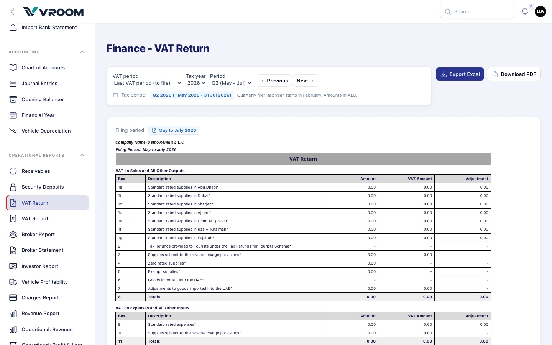Click the Vehicle Depreciation trend icon
This screenshot has width=552, height=345.
click(13, 131)
